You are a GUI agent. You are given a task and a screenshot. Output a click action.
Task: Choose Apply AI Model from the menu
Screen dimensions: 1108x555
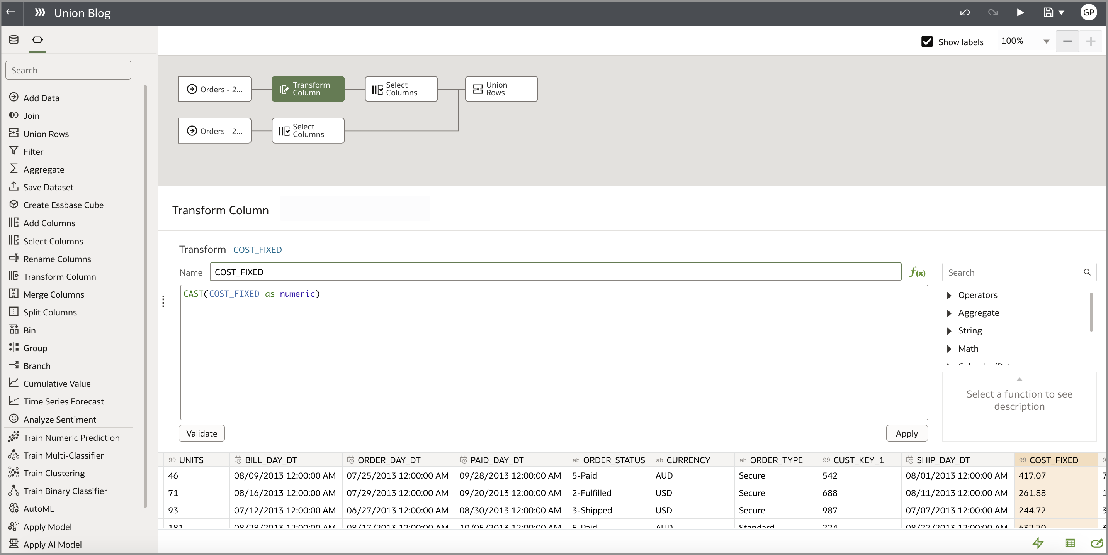(52, 544)
